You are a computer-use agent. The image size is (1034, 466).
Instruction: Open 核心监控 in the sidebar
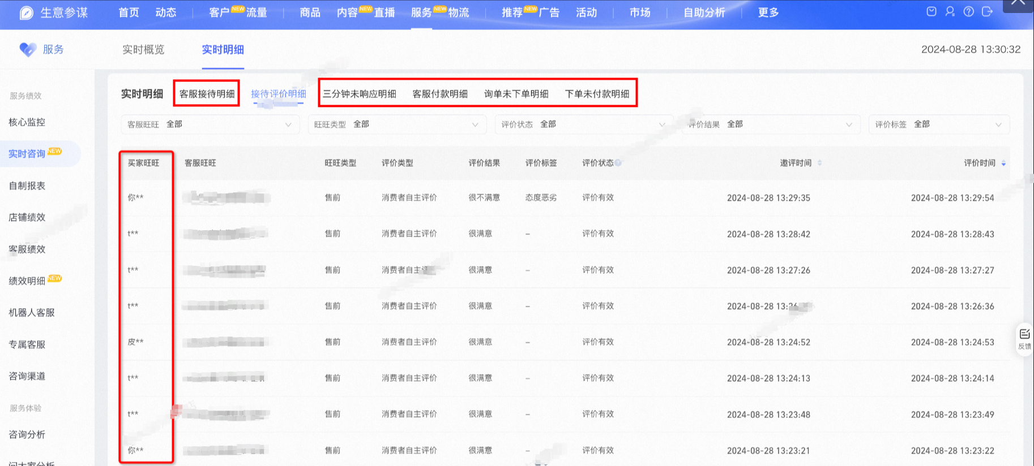coord(27,122)
